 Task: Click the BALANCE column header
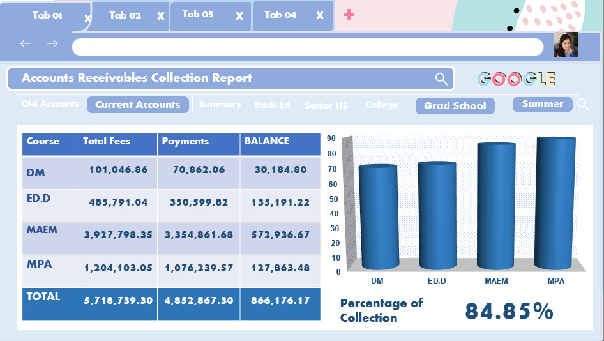tap(280, 144)
